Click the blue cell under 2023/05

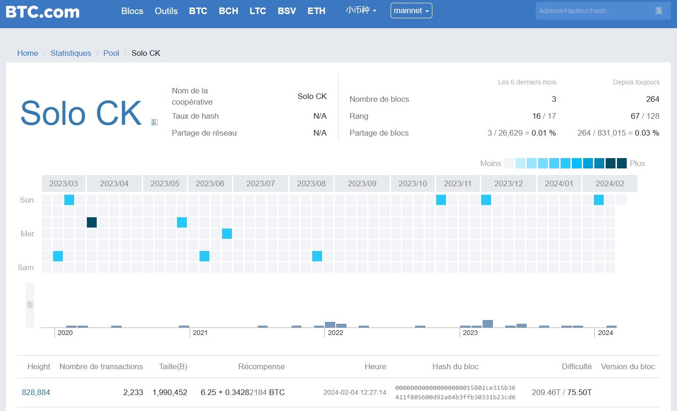click(x=182, y=222)
